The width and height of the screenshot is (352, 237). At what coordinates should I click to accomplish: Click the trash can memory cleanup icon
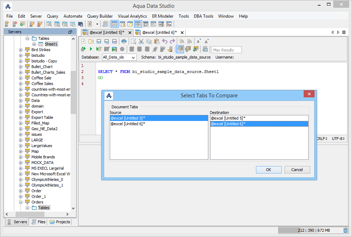pyautogui.click(x=346, y=230)
